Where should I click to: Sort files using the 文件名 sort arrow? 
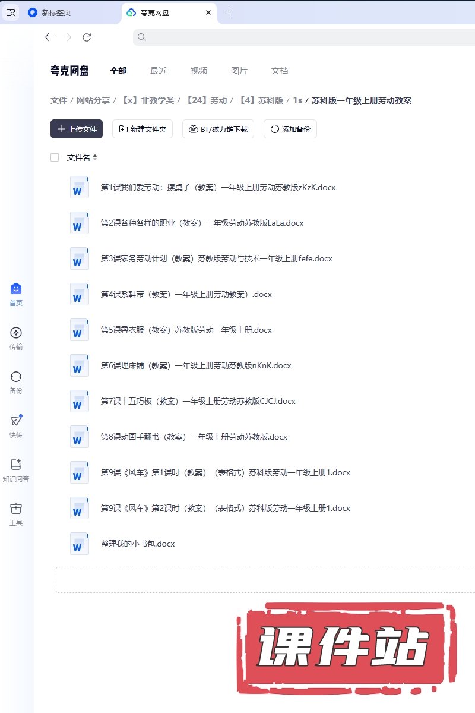95,157
